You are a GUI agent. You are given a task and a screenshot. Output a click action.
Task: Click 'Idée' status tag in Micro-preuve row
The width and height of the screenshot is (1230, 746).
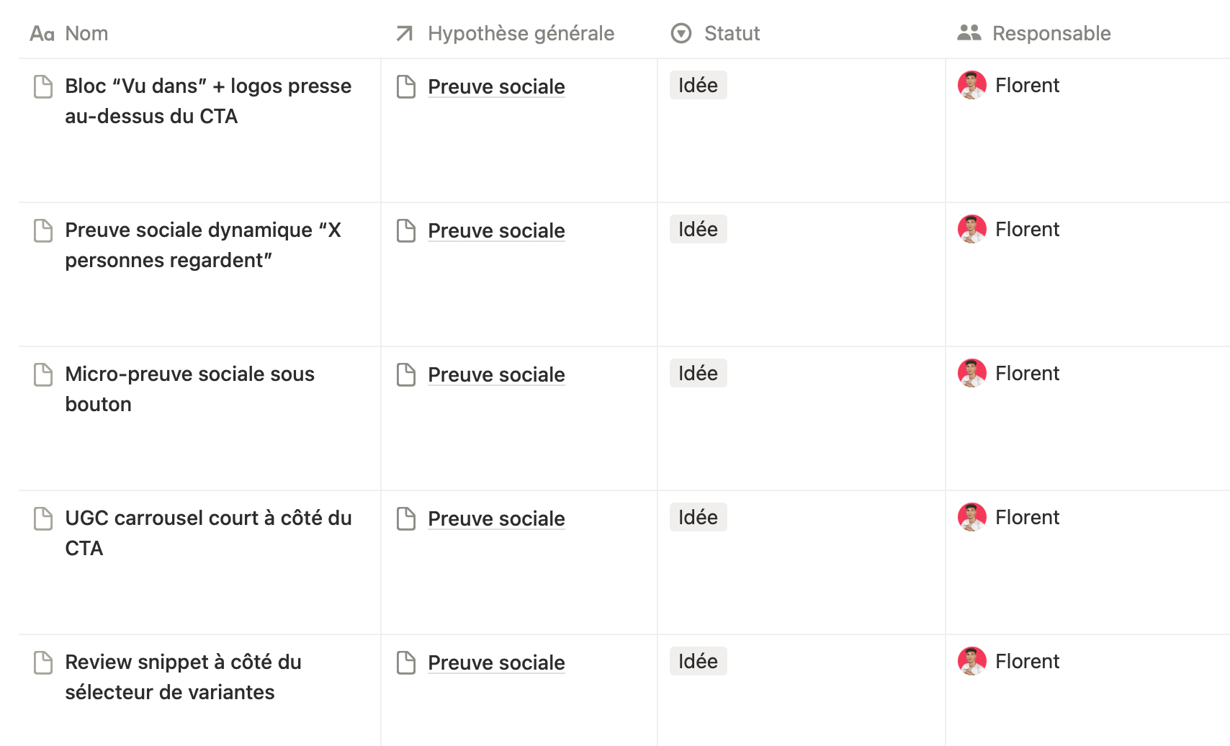point(698,373)
